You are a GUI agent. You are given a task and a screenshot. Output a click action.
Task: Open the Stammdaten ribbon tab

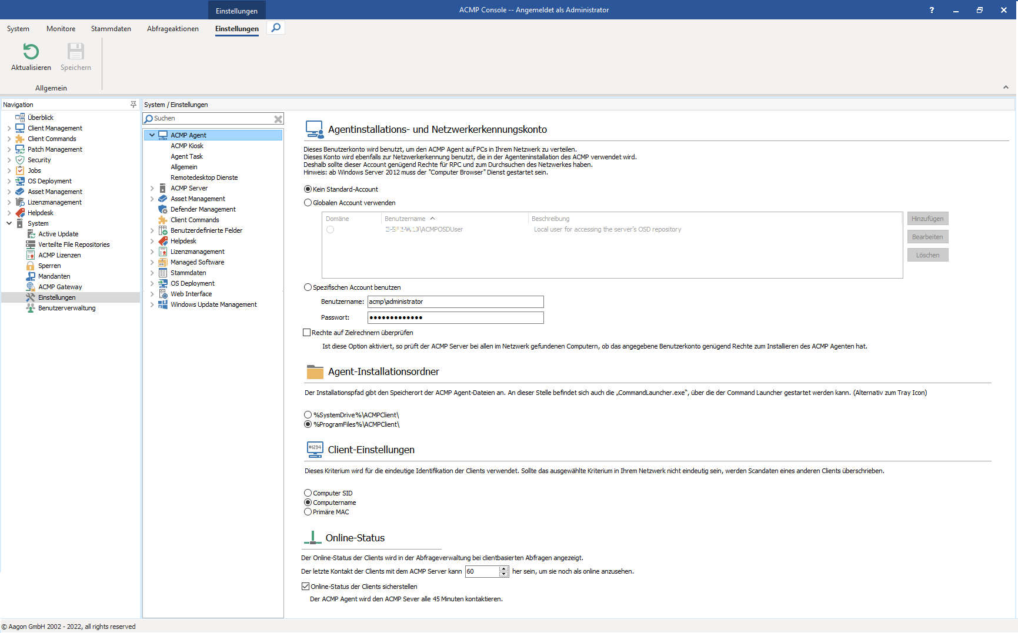111,29
